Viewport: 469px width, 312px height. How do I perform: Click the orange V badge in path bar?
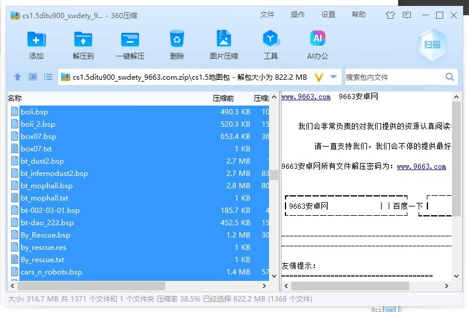tap(319, 77)
